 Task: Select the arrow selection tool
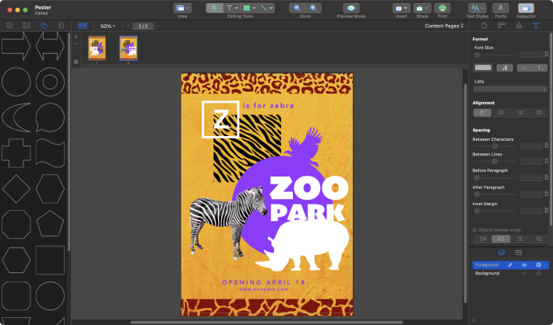point(214,8)
